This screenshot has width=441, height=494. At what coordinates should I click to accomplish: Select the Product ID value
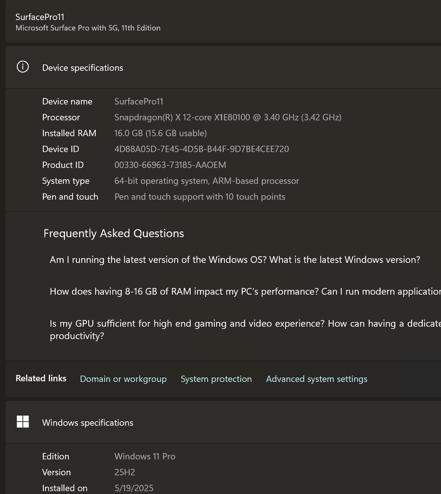[x=170, y=165]
